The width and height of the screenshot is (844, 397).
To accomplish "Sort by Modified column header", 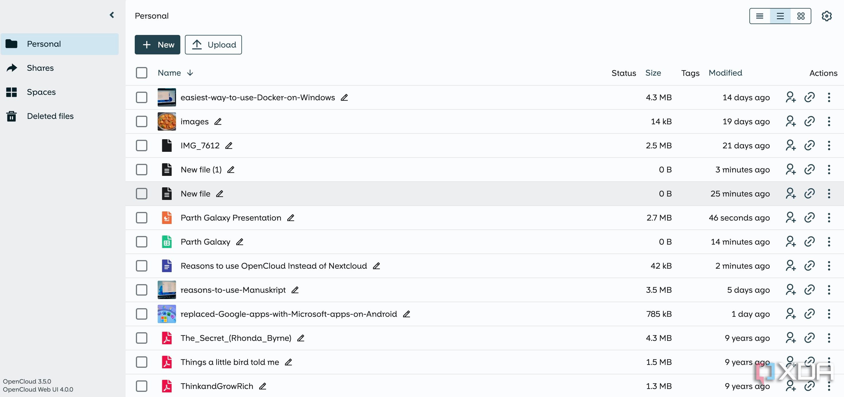I will pyautogui.click(x=725, y=73).
